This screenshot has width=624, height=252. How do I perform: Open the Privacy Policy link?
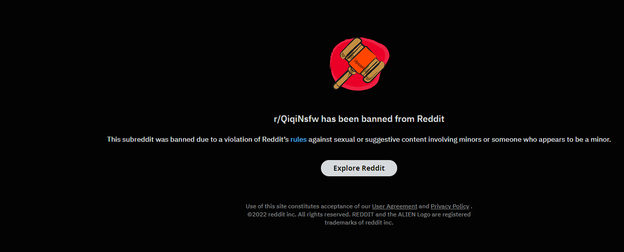[x=450, y=206]
